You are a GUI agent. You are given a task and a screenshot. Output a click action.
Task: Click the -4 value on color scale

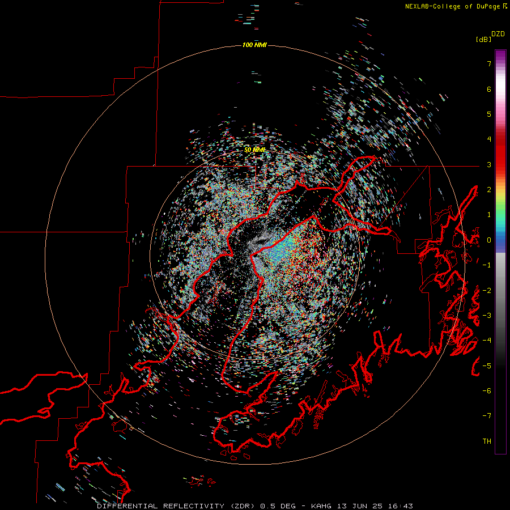click(x=487, y=341)
